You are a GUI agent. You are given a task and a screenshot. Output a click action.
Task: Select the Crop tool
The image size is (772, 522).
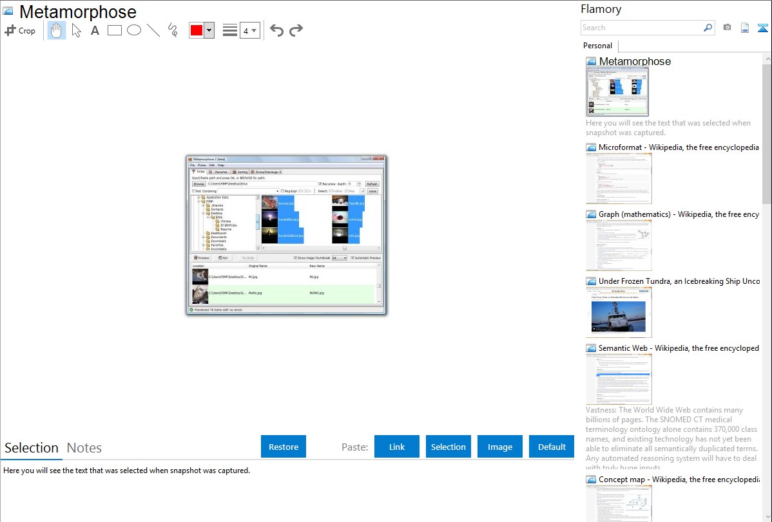tap(20, 30)
